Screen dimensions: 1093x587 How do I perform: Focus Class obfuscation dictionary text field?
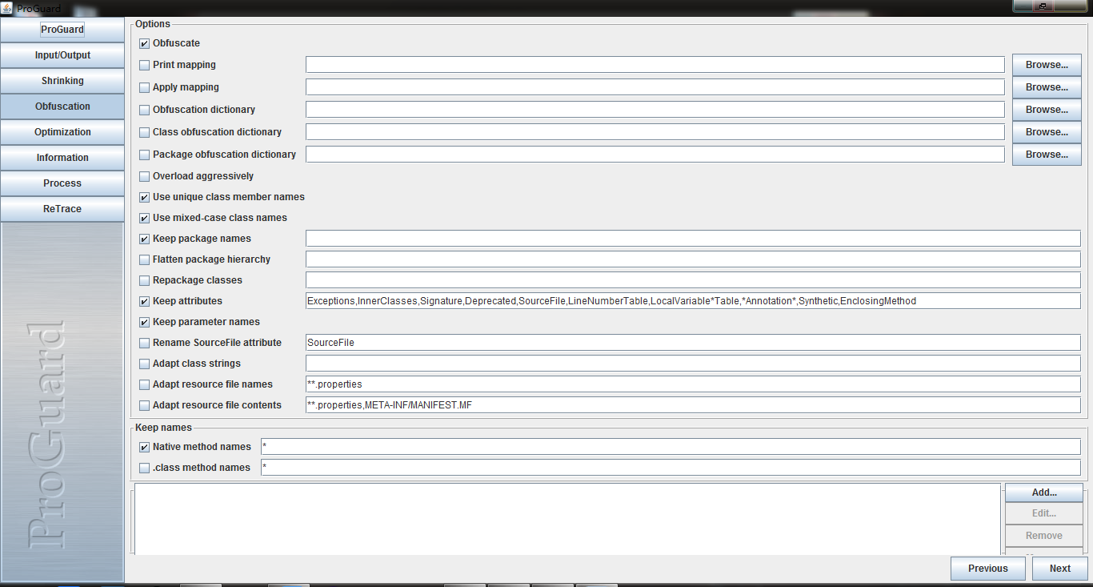click(655, 132)
